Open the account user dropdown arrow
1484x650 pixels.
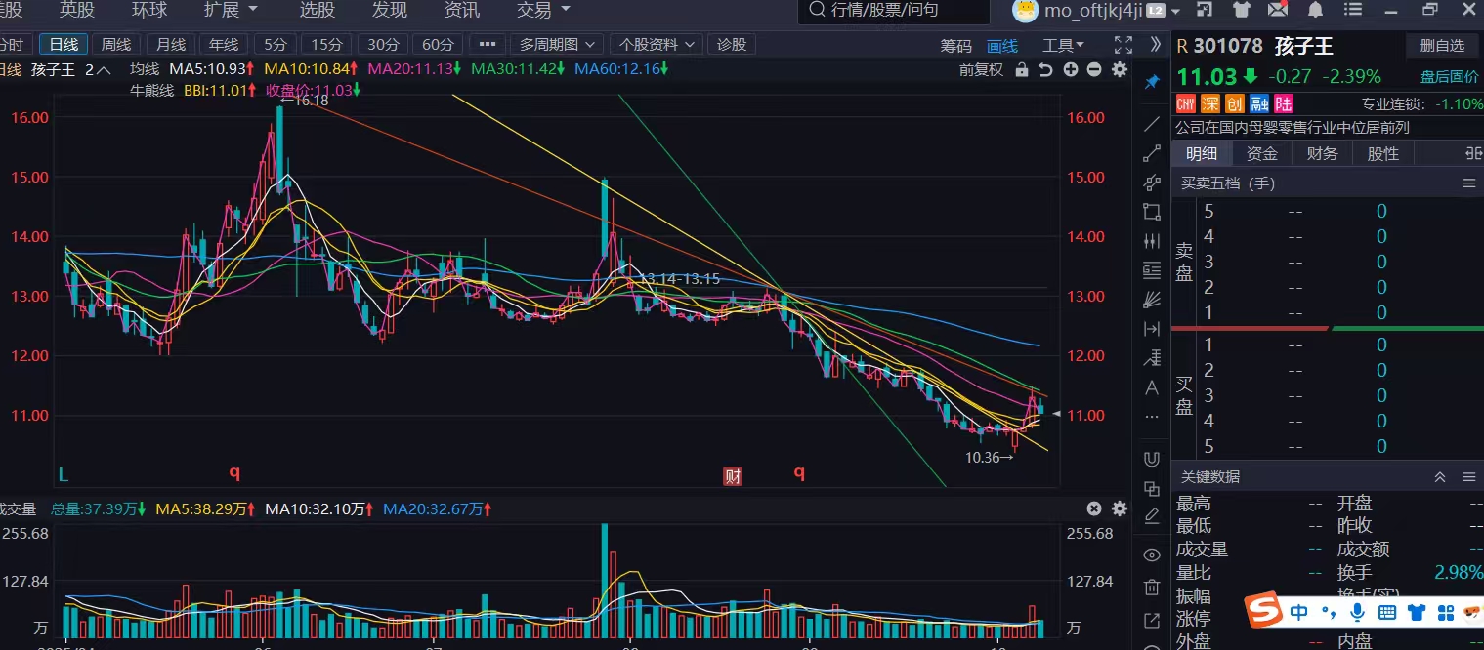coord(1175,11)
